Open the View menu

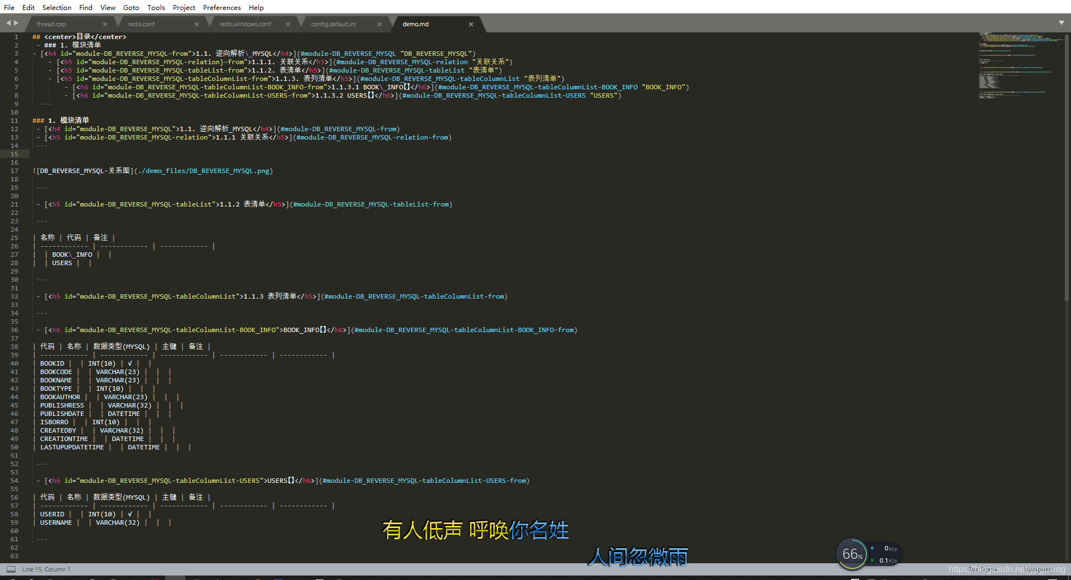(x=108, y=7)
